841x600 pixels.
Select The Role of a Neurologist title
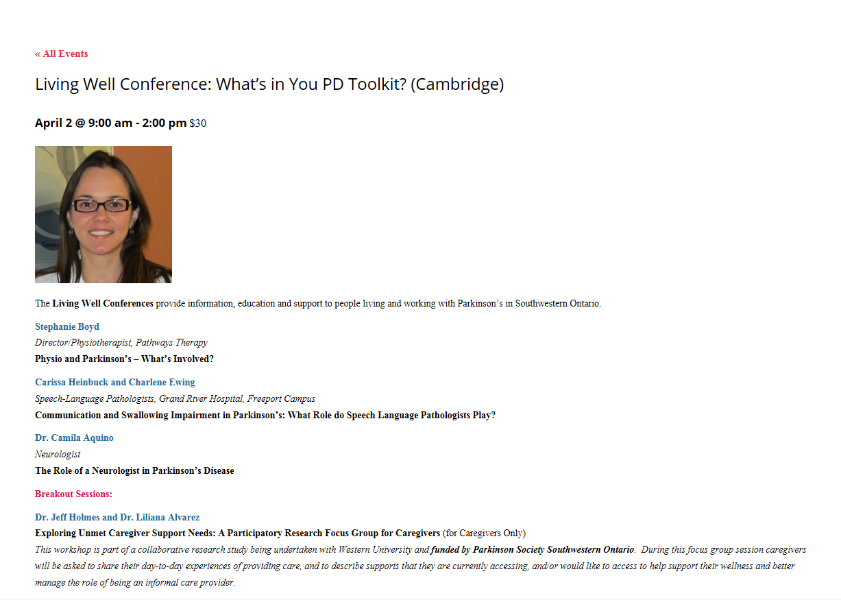click(134, 470)
